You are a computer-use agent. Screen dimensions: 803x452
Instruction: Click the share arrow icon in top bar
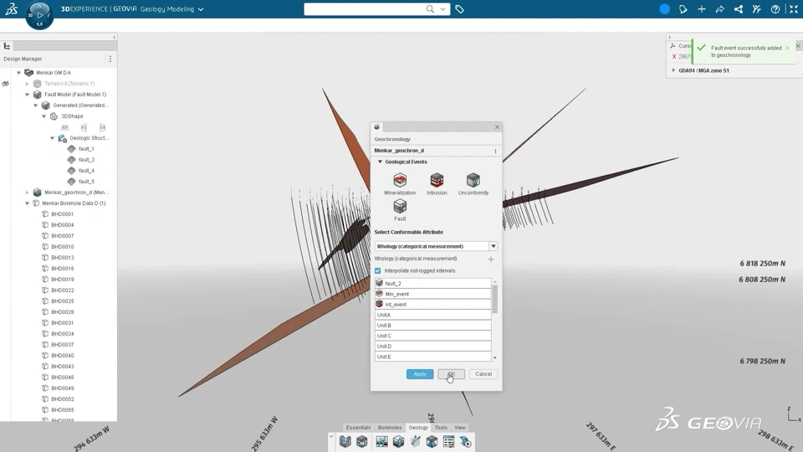pyautogui.click(x=720, y=9)
